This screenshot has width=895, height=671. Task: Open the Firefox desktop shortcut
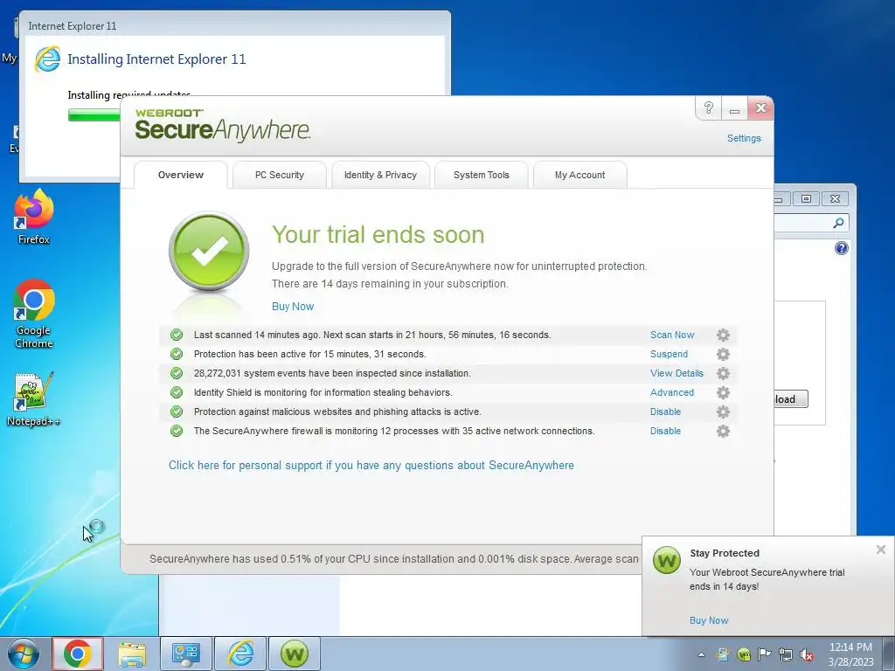34,218
